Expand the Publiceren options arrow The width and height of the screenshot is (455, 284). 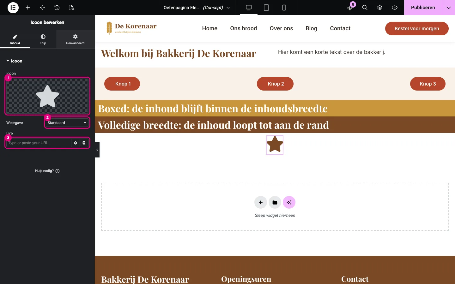449,8
